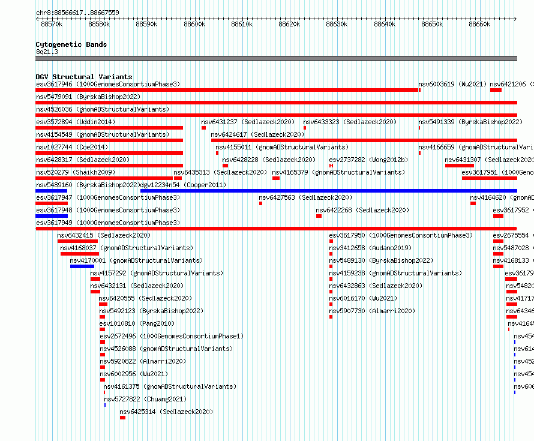Open nsv520279 (Shaikh2009) variant

76,172
